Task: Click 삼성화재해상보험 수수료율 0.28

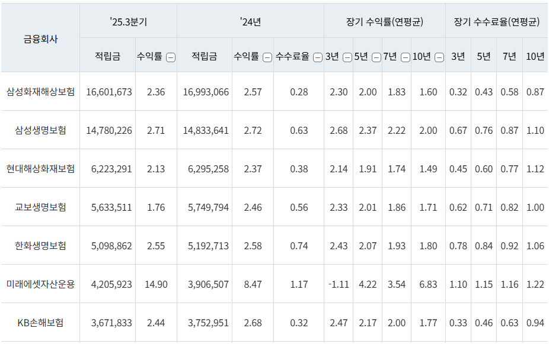Action: pos(299,92)
